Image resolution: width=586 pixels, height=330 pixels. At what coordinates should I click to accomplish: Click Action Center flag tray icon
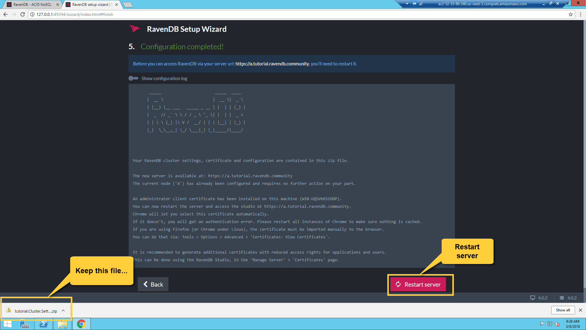click(542, 324)
